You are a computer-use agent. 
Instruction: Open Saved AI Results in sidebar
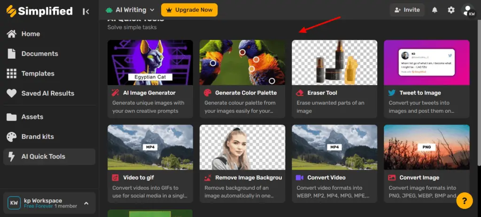[x=49, y=93]
